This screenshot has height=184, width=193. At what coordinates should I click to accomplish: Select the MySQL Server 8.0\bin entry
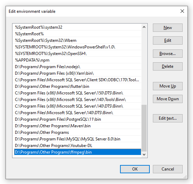click(x=77, y=139)
